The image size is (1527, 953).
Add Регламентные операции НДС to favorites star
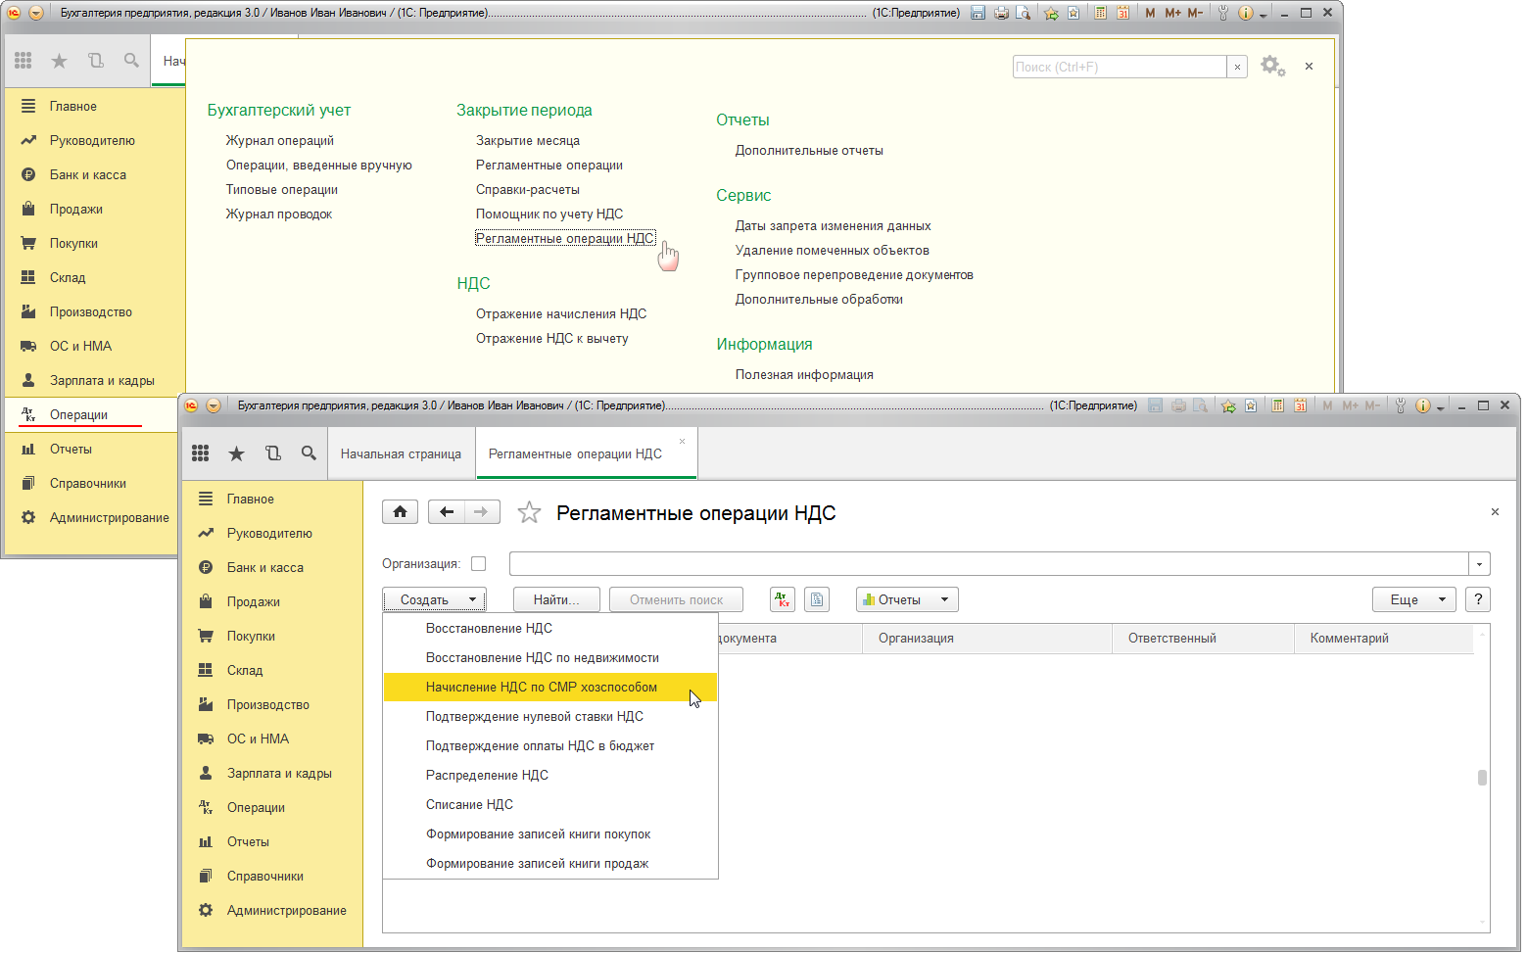(x=529, y=512)
